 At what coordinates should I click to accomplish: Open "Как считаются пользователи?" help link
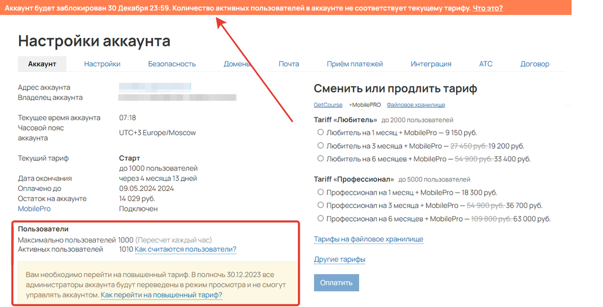(186, 249)
